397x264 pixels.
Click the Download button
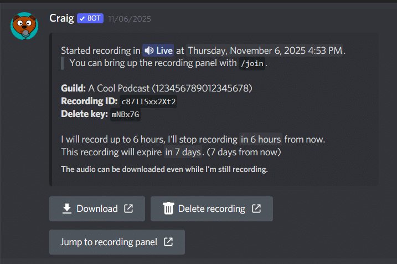tap(97, 209)
